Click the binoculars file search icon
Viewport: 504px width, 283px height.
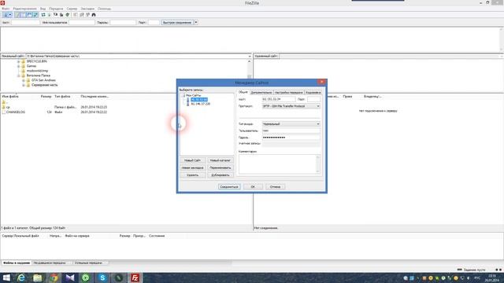pos(94,15)
